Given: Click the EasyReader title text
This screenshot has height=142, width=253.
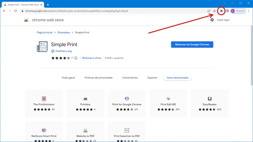Looking at the screenshot, I should coord(209,104).
